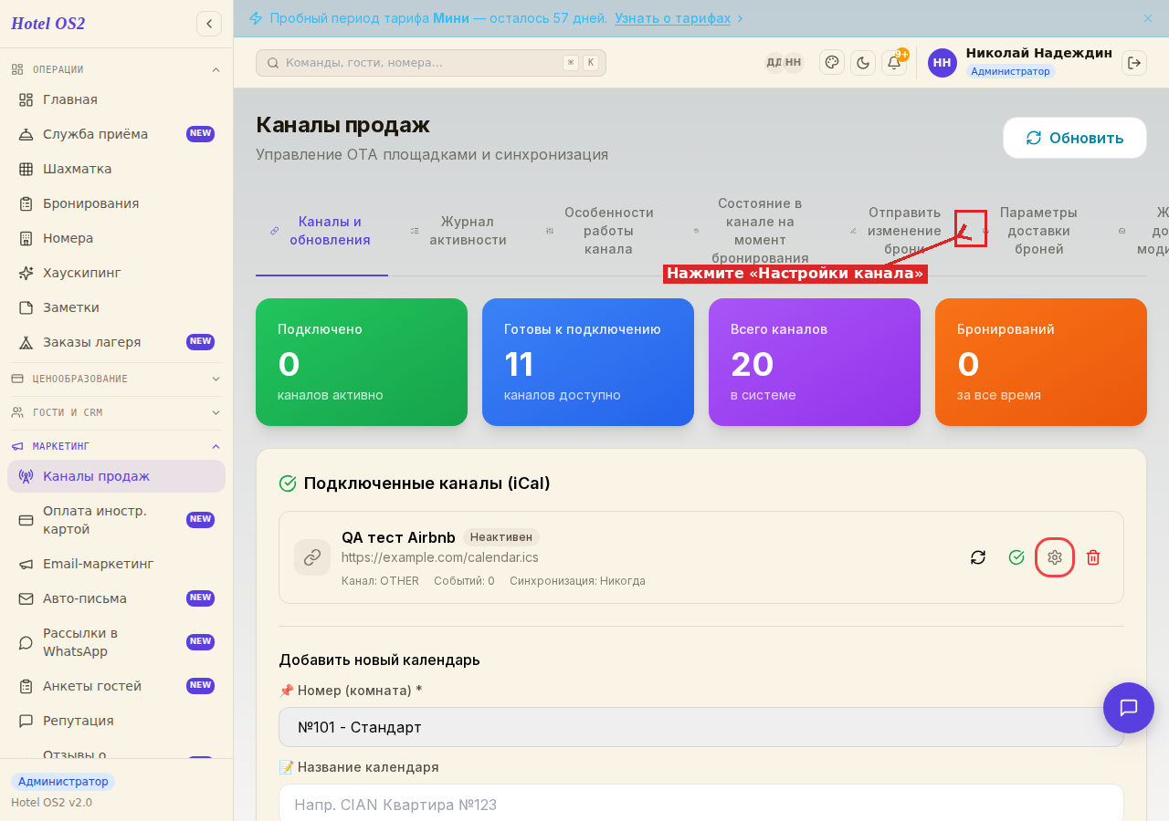This screenshot has height=821, width=1169.
Task: Click the Администратор badge under the user name
Action: [x=1010, y=71]
